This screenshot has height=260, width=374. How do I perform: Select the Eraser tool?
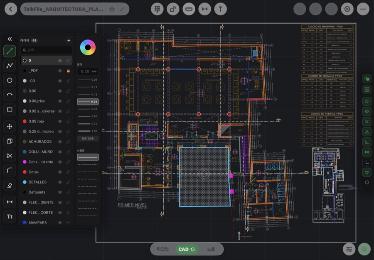pos(10,185)
